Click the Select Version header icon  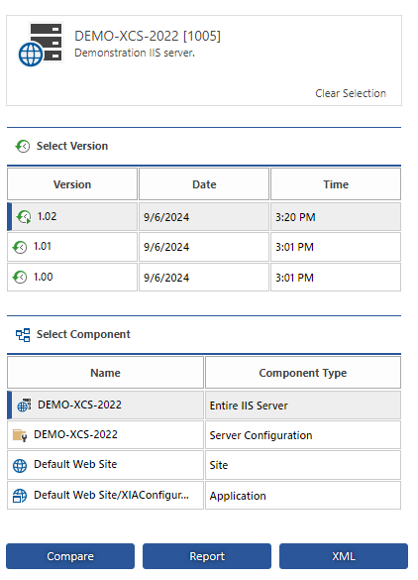point(23,147)
